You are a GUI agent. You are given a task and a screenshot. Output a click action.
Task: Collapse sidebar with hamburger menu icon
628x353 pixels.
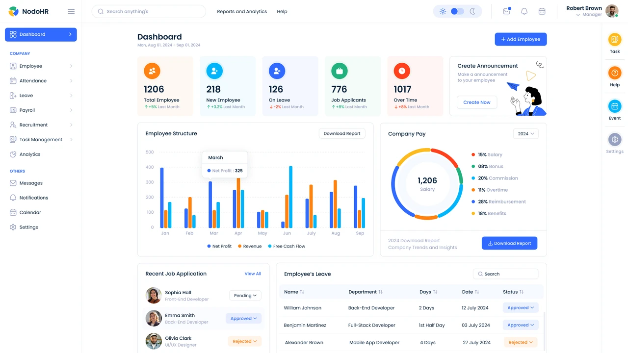(71, 11)
